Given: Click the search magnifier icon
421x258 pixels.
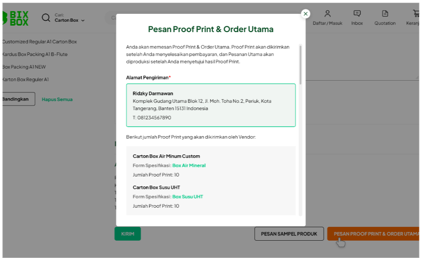Looking at the screenshot, I should [46, 18].
